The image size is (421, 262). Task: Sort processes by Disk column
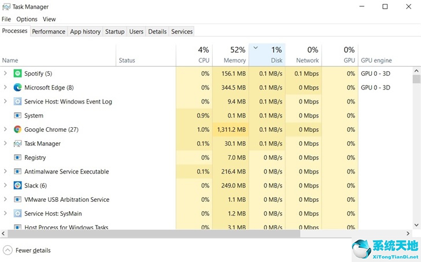(267, 55)
